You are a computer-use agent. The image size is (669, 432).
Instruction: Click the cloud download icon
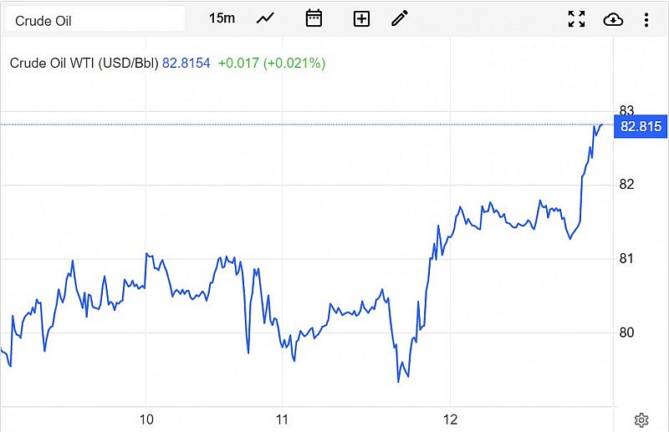[x=613, y=19]
